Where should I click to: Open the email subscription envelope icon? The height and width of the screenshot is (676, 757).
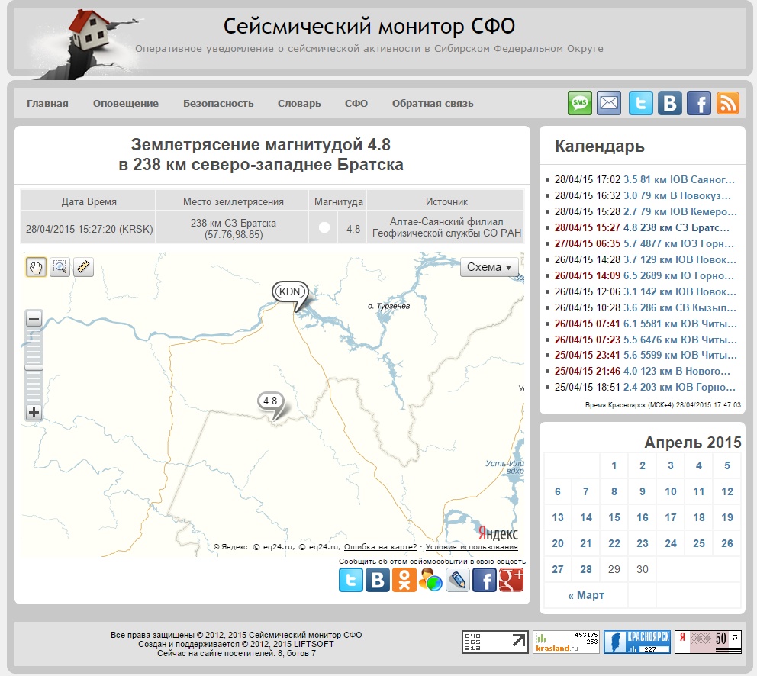pyautogui.click(x=609, y=103)
